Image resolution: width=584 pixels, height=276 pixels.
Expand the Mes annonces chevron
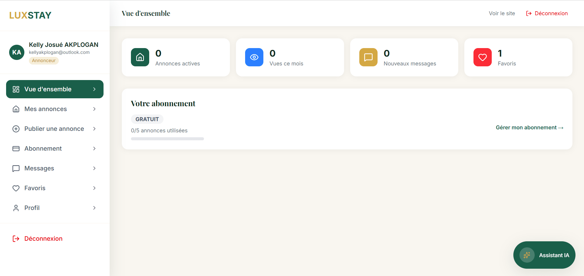pyautogui.click(x=94, y=109)
